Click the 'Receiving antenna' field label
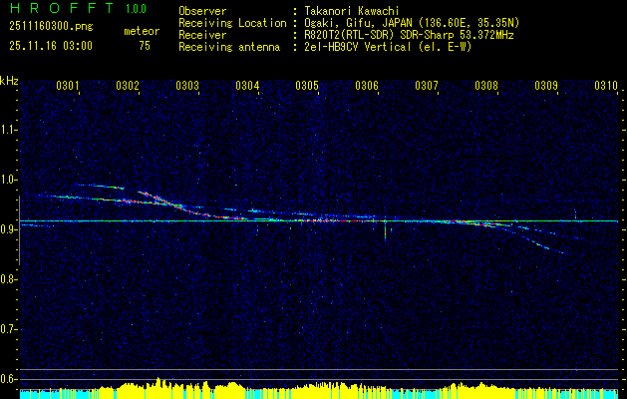 229,47
